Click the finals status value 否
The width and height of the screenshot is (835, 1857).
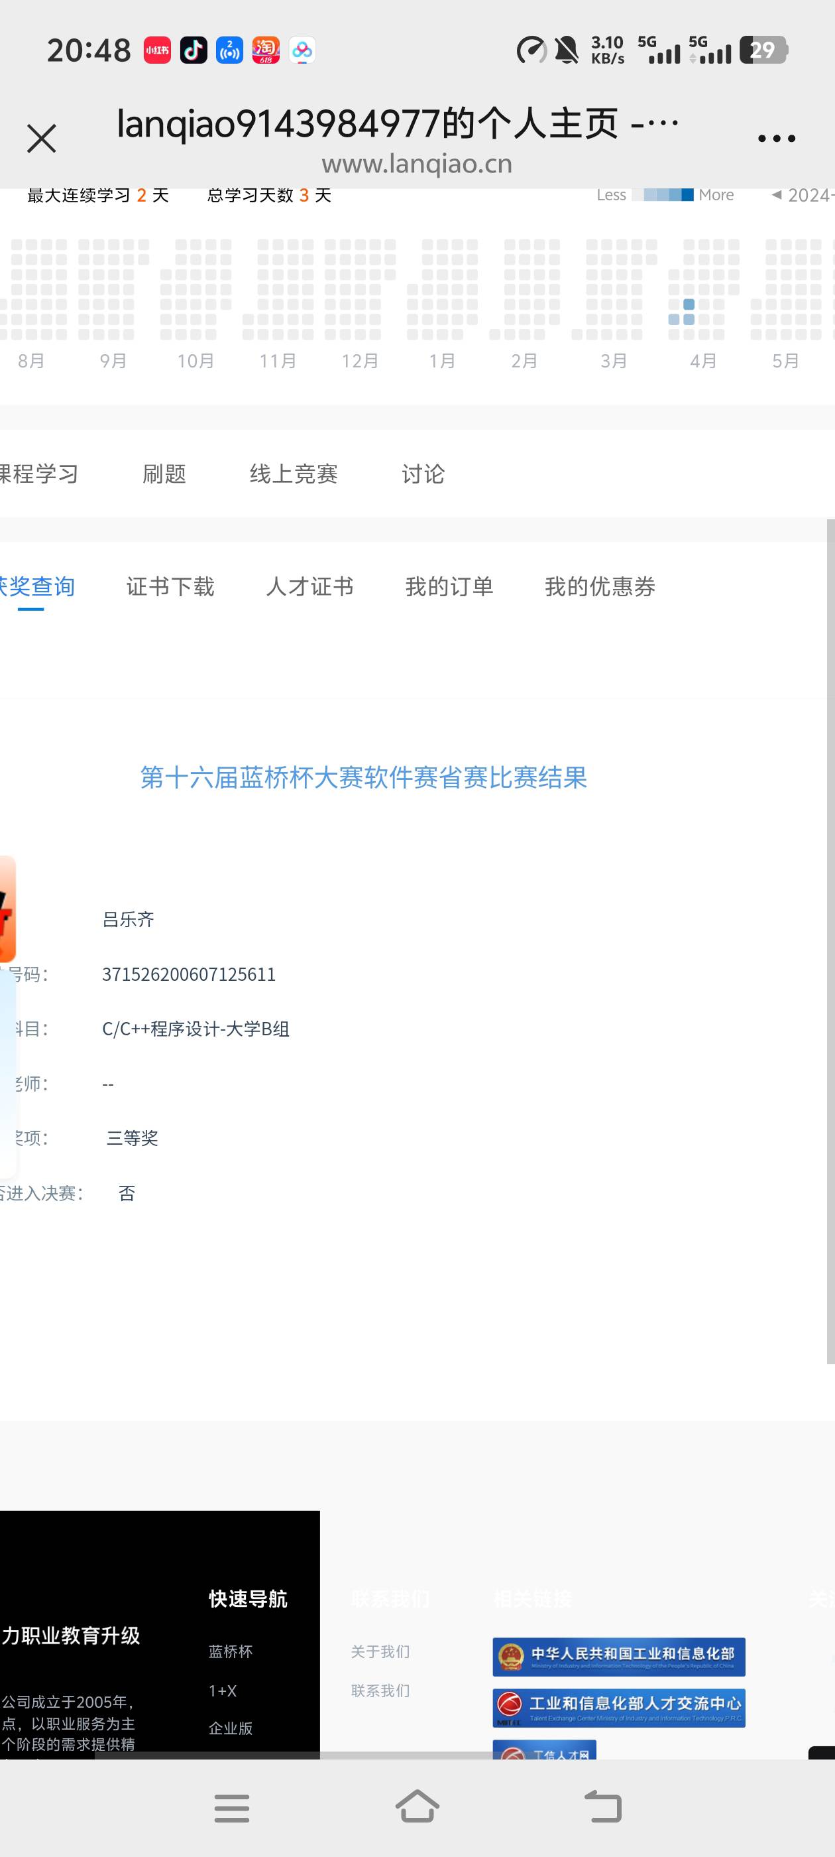tap(127, 1193)
